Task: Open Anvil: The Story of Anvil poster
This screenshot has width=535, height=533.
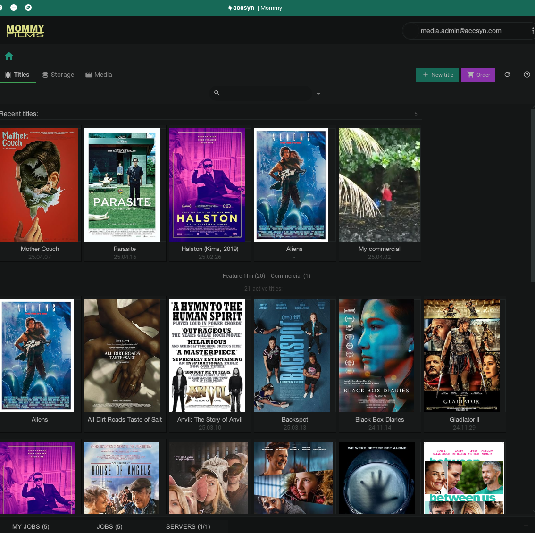Action: pos(207,355)
